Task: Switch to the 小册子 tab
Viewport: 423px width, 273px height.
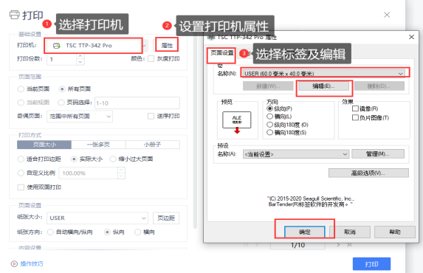Action: 153,145
